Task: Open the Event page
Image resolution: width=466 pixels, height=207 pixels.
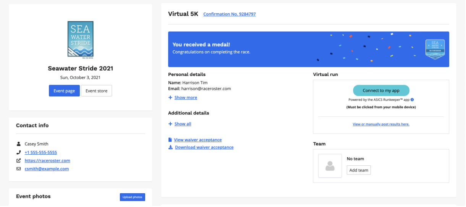Action: point(64,91)
